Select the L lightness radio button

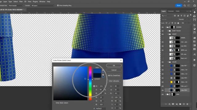coord(109,86)
